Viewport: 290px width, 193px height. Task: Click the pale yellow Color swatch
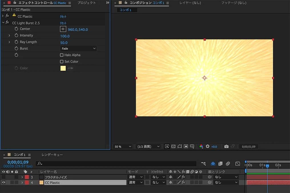pos(63,68)
